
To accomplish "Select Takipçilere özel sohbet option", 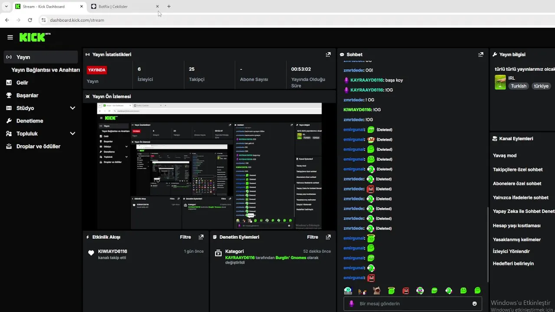I will coord(518,169).
